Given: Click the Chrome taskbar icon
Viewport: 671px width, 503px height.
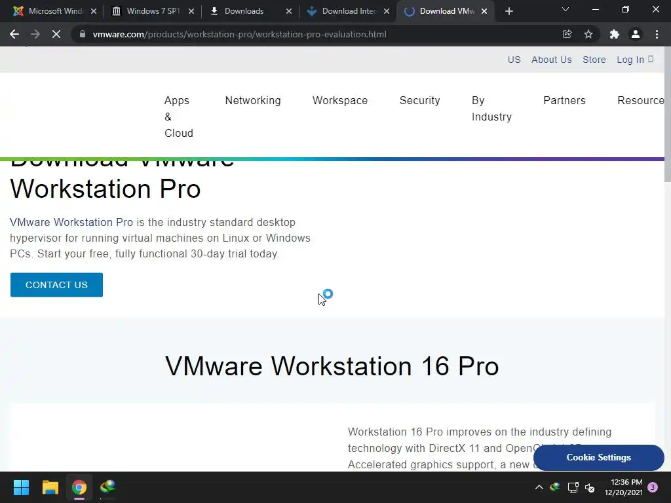Looking at the screenshot, I should point(79,487).
